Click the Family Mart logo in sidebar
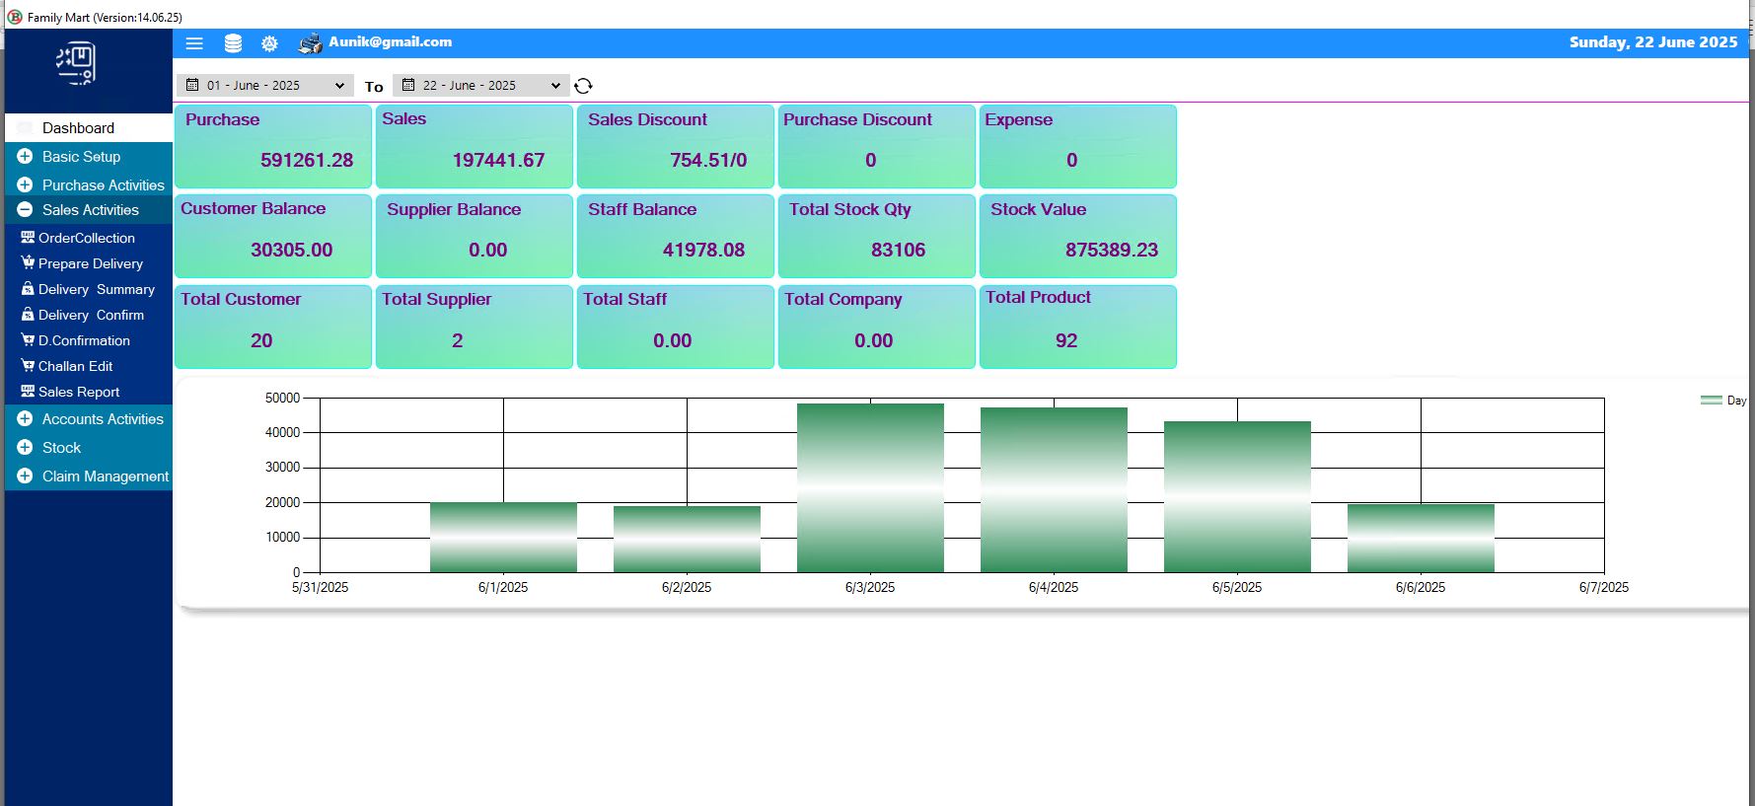 point(76,64)
